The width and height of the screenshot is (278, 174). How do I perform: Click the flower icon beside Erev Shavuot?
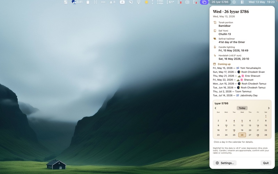242,76
